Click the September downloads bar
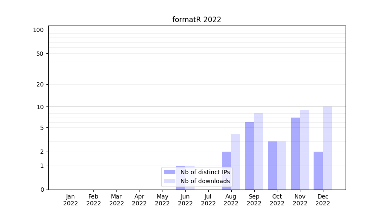Screen dimensions: 384x213 coord(259,151)
